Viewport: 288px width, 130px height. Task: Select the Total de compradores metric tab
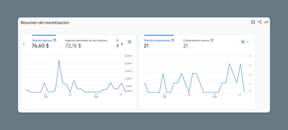tap(157, 41)
